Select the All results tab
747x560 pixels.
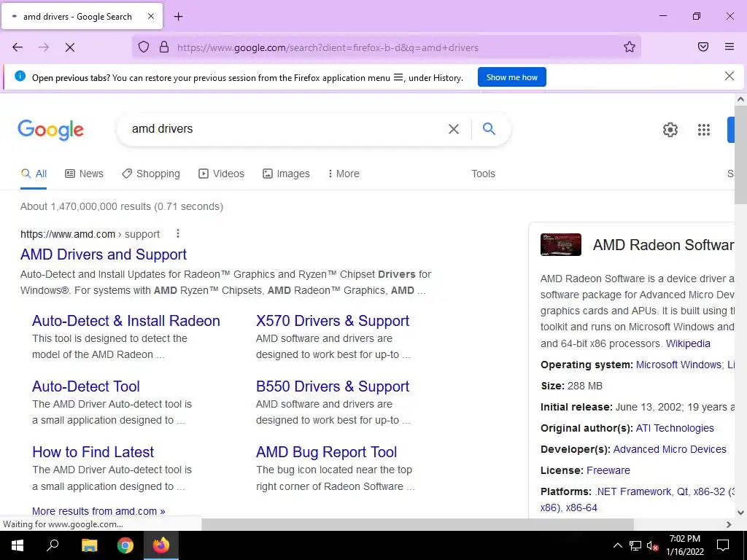pyautogui.click(x=34, y=174)
